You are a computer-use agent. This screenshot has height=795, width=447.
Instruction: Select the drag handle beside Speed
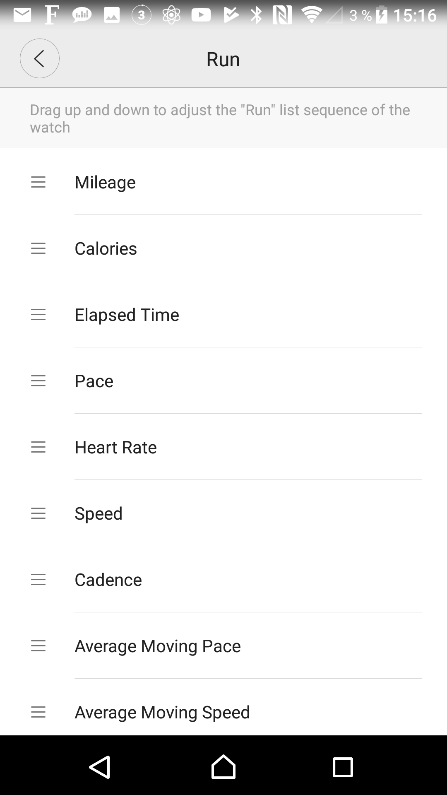[x=38, y=513]
